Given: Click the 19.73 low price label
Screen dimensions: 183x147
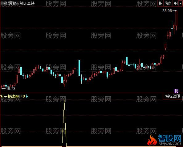Looking at the screenshot, I should pos(11,88).
